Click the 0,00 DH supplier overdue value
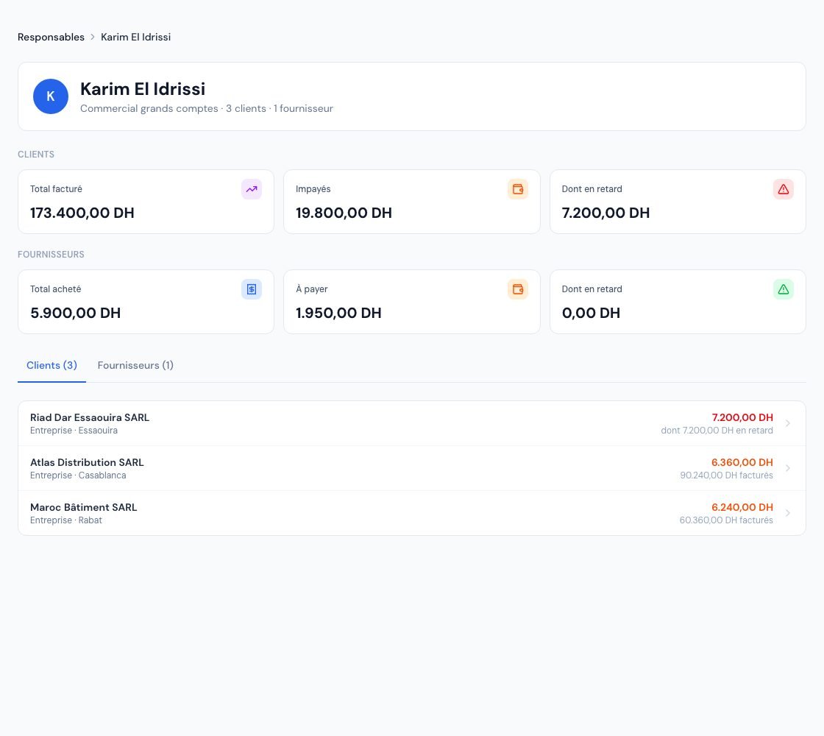 [x=591, y=313]
